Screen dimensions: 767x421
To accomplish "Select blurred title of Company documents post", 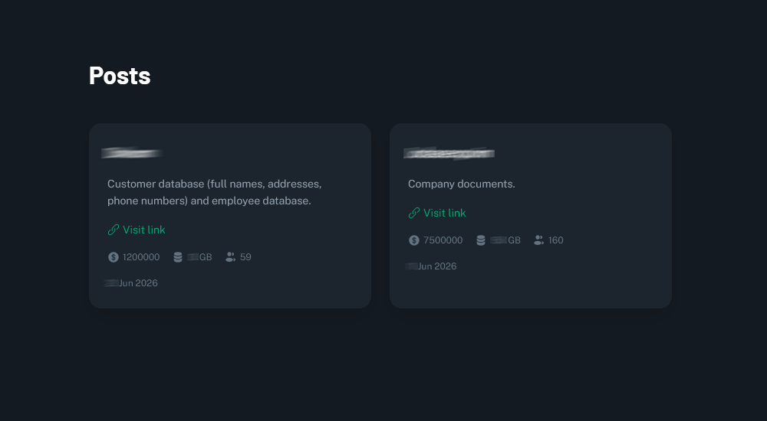I will point(449,153).
